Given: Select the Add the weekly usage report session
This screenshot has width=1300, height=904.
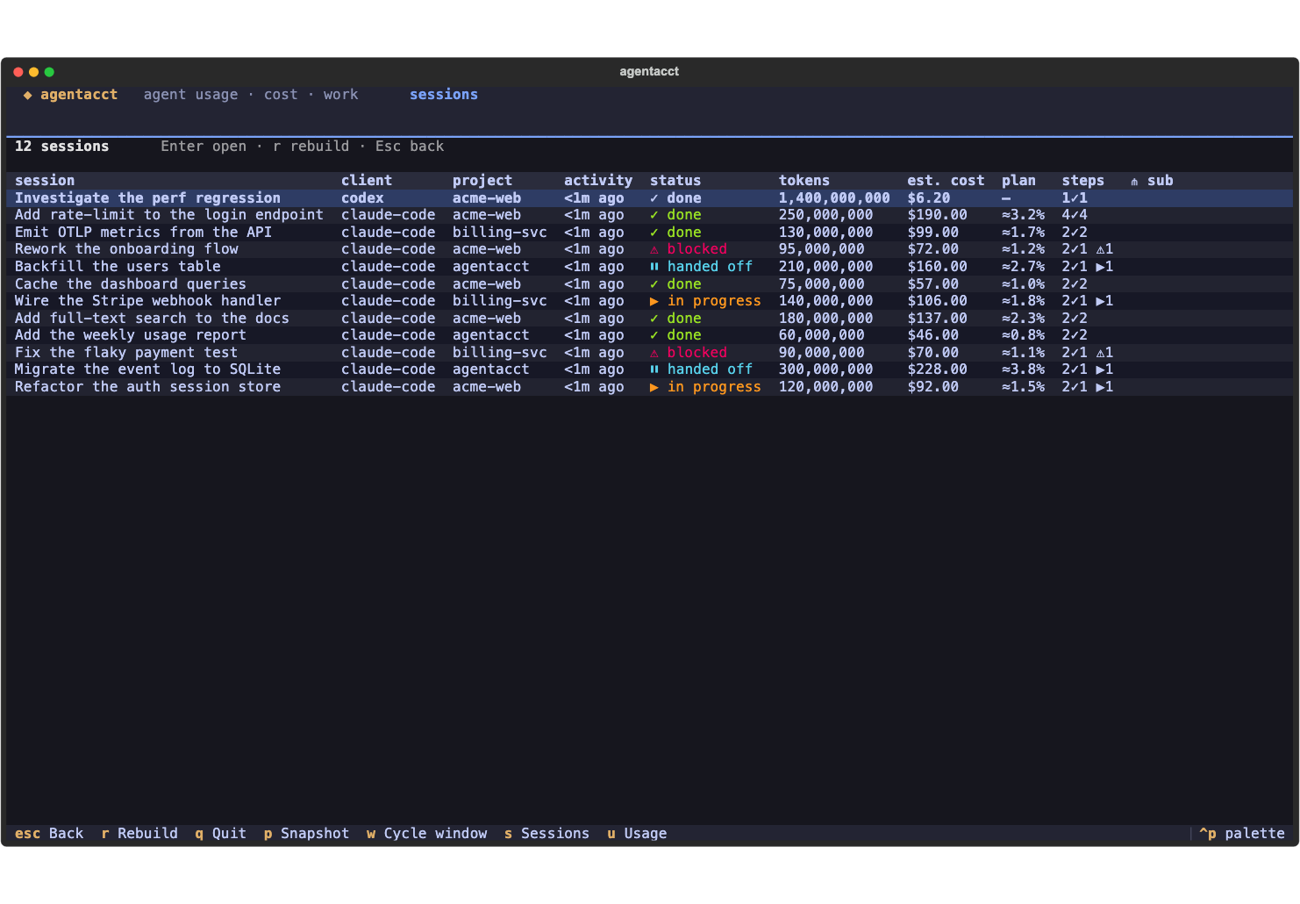Looking at the screenshot, I should pyautogui.click(x=649, y=335).
